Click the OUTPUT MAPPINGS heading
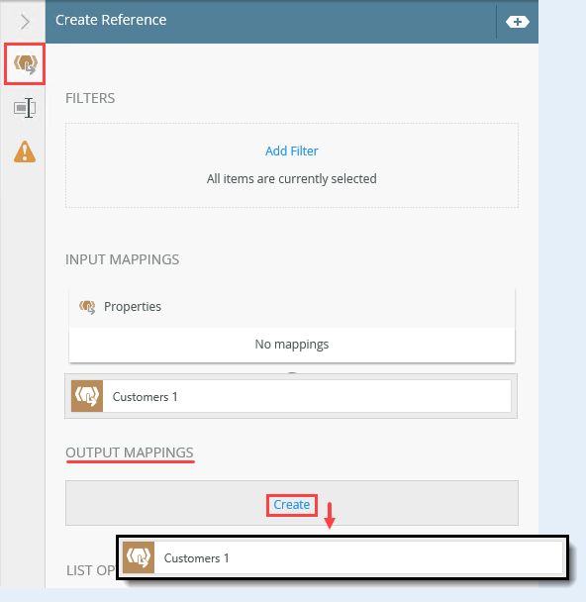 (x=130, y=452)
